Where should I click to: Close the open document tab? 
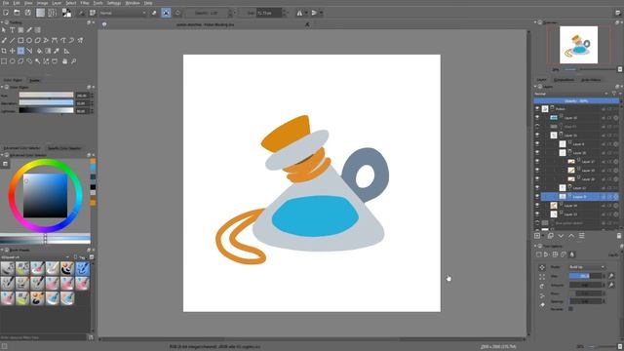click(307, 24)
